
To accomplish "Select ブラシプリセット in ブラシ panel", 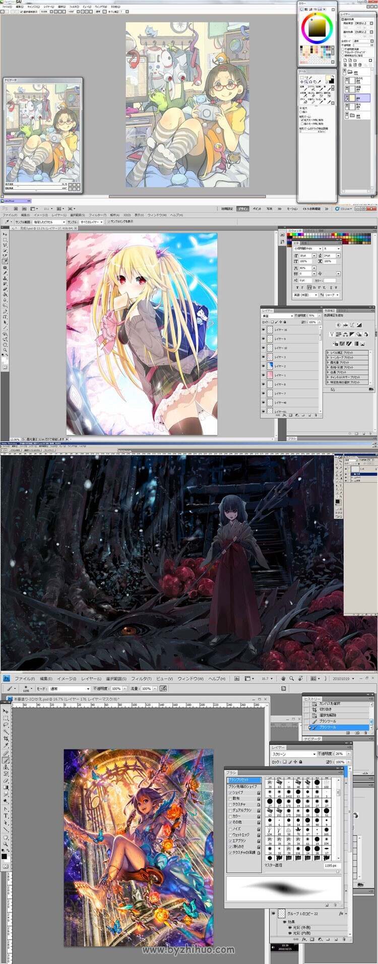I will tap(244, 780).
